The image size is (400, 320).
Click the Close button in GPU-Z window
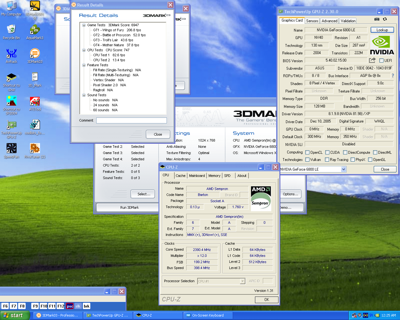pos(385,169)
